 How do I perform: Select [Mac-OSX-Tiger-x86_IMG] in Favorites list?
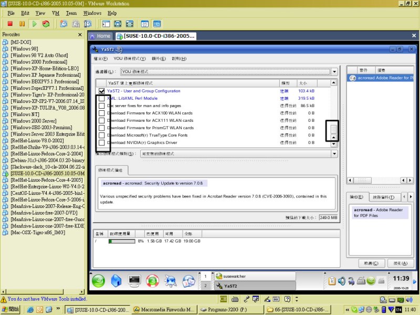38,233
